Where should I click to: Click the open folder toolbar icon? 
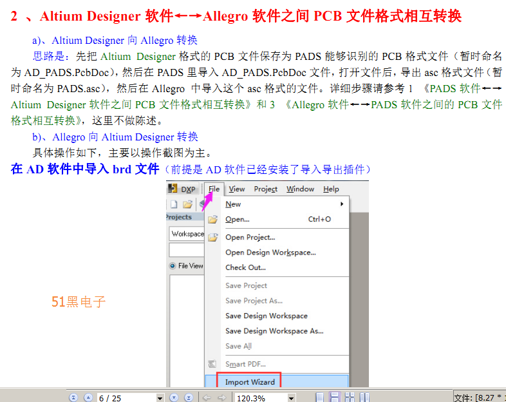pos(187,204)
